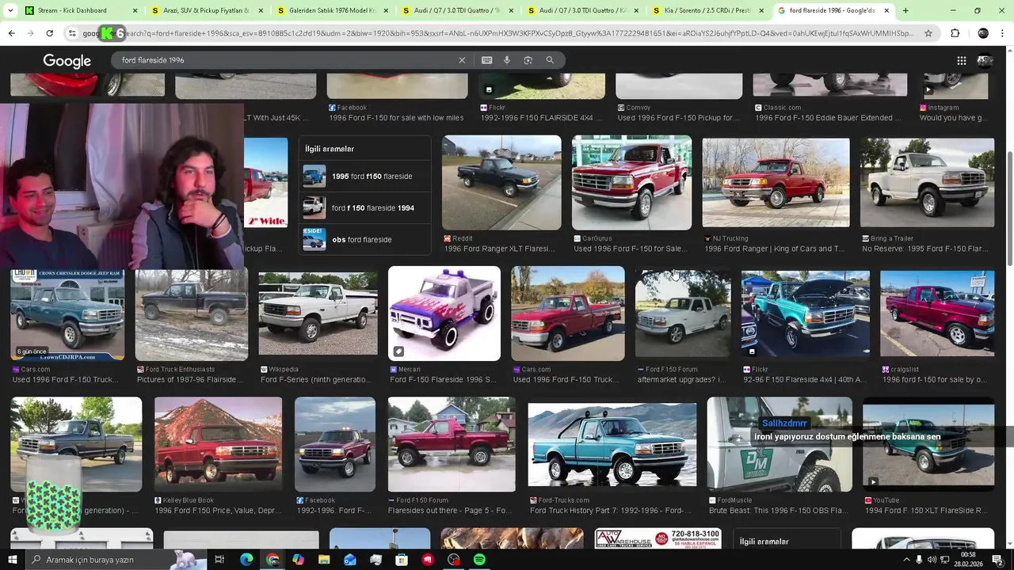Open the Windows Start menu
This screenshot has width=1014, height=570.
tap(12, 560)
